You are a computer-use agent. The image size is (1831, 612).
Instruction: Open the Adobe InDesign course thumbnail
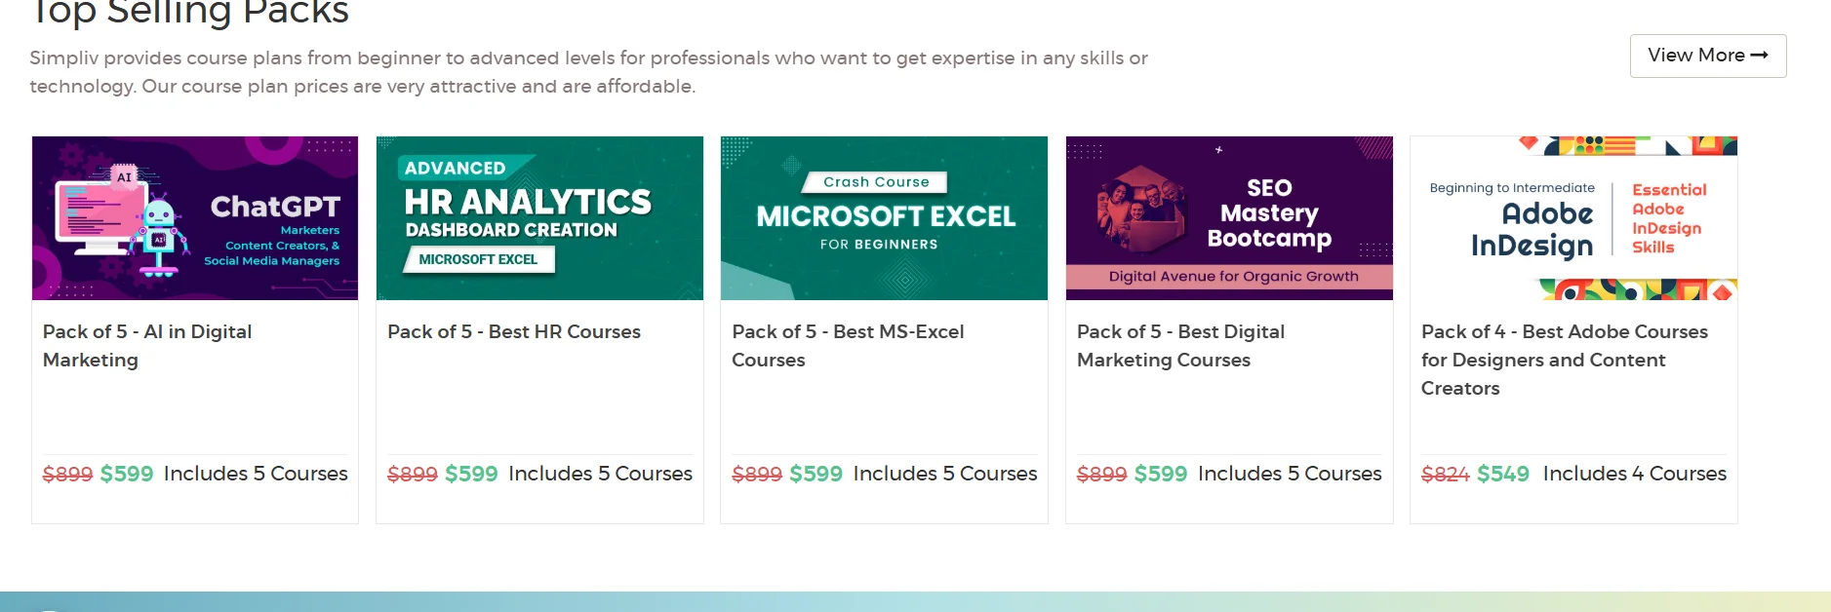click(1573, 217)
